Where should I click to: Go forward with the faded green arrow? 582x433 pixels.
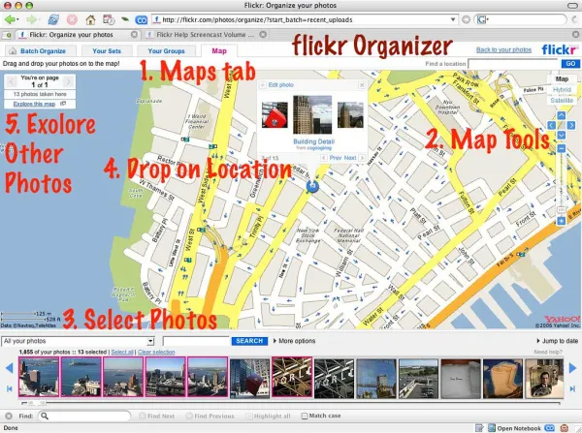pyautogui.click(x=32, y=19)
